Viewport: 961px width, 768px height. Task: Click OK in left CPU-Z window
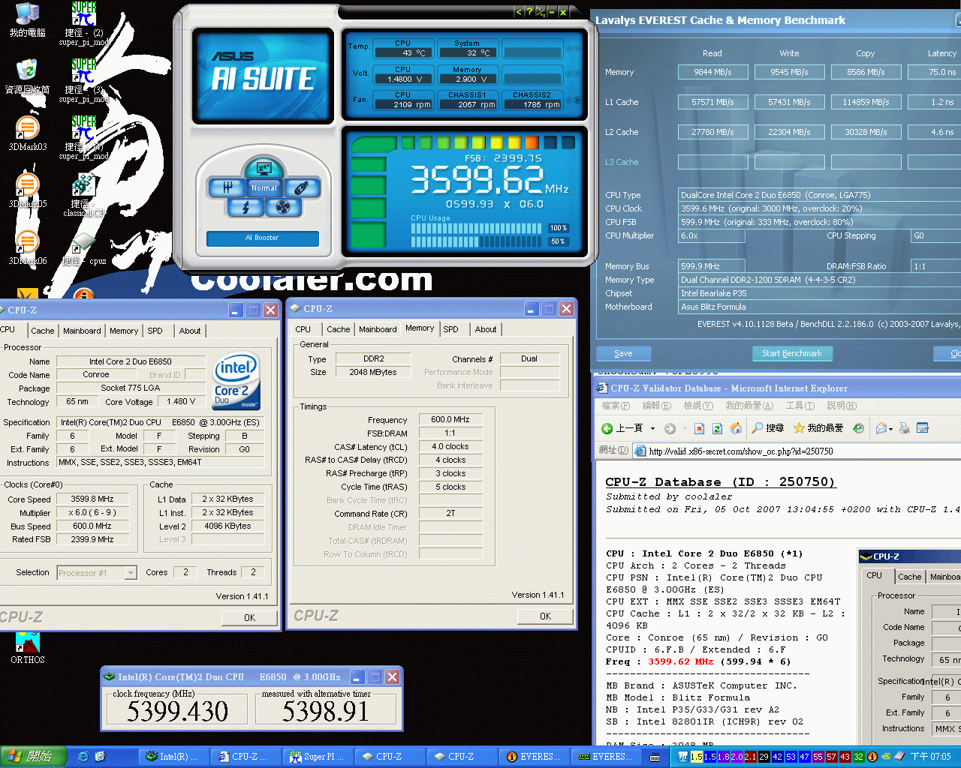250,618
